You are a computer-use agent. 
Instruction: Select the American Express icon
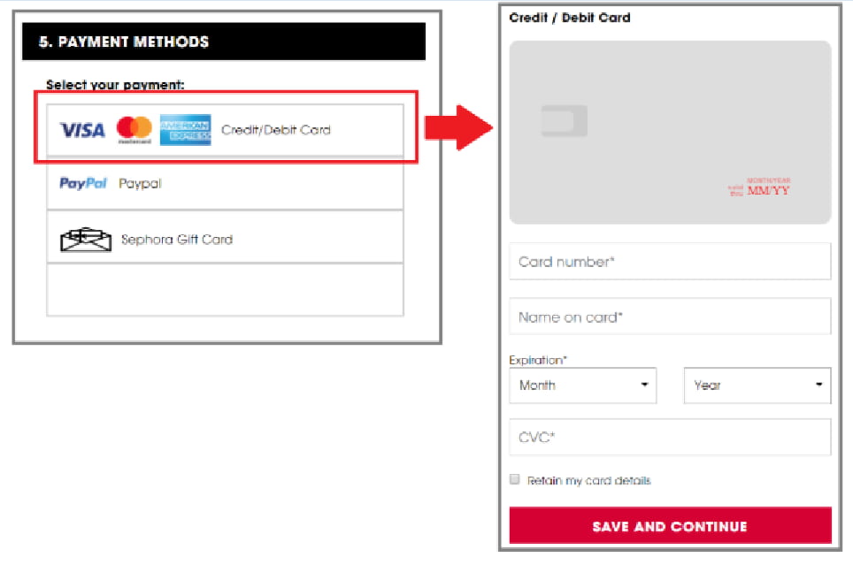(x=185, y=129)
